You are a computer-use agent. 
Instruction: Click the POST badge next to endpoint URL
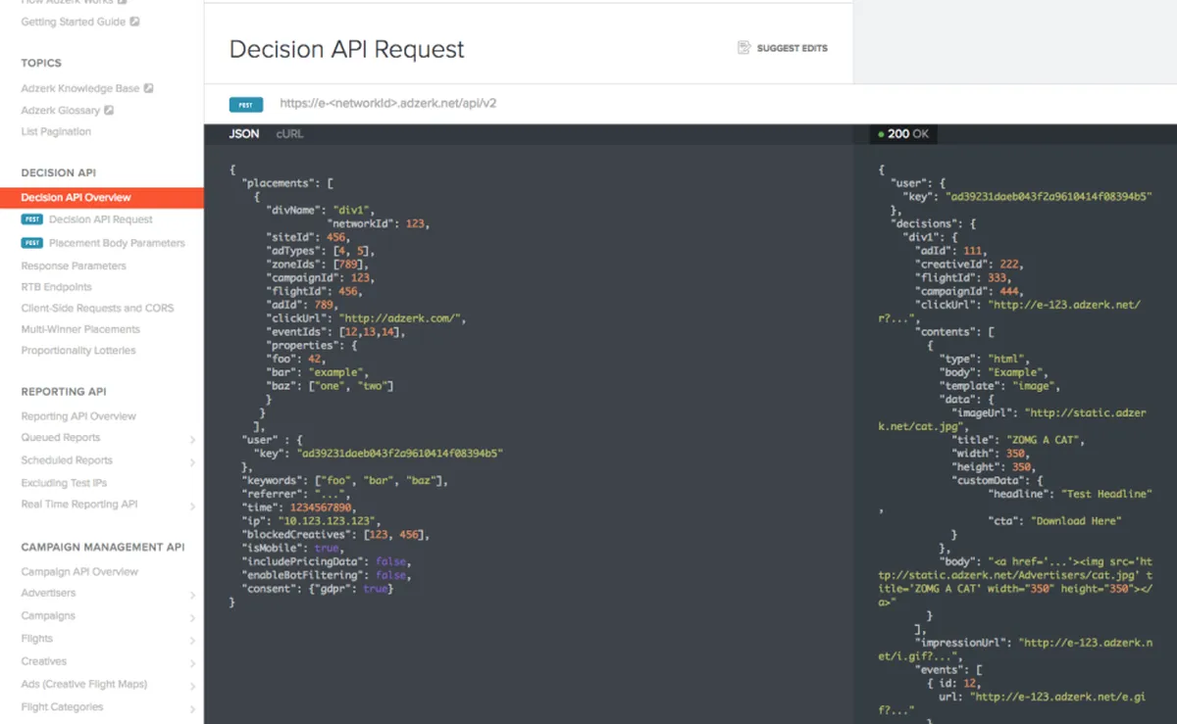pos(245,104)
